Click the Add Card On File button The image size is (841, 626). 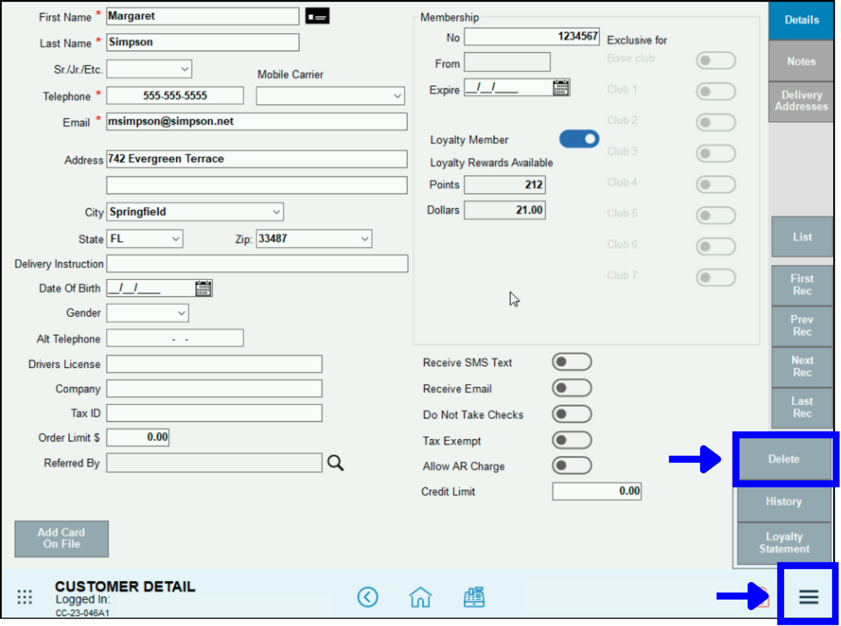click(x=61, y=538)
